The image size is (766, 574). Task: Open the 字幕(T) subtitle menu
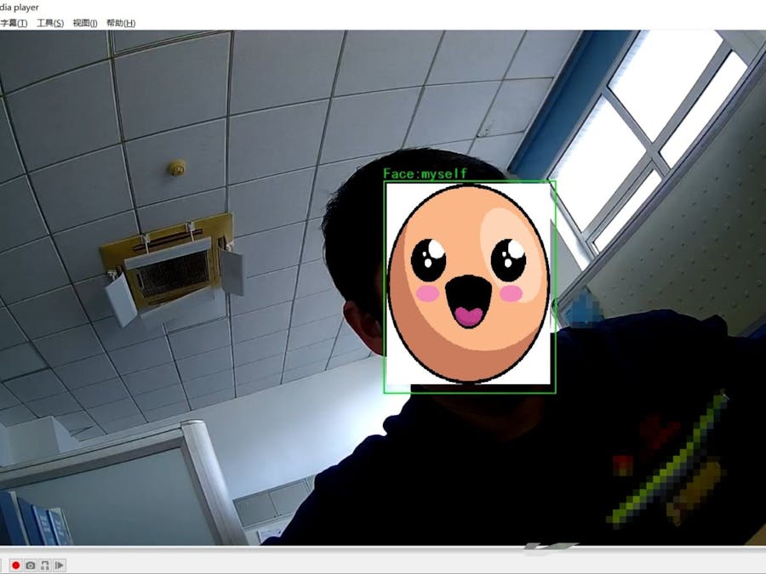tap(14, 23)
